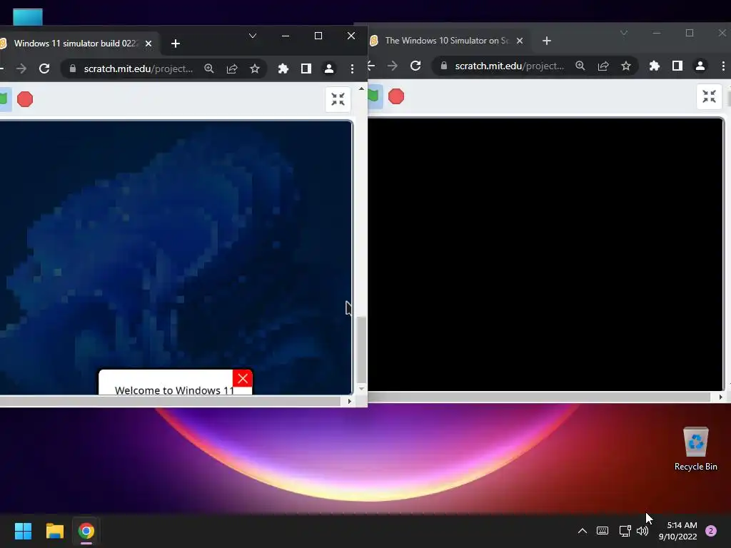Open the Recycle Bin desktop icon
The height and width of the screenshot is (548, 731).
coord(695,450)
